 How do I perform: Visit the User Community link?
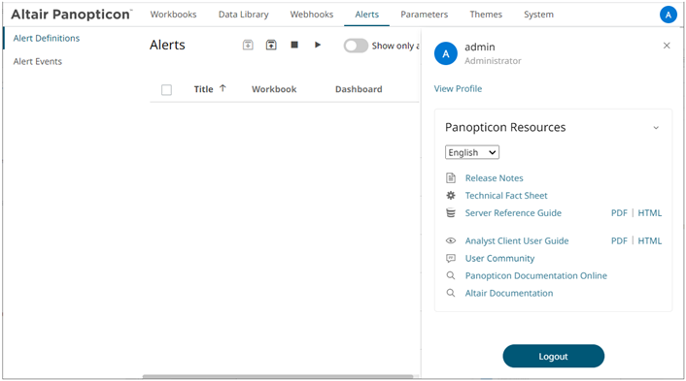pyautogui.click(x=499, y=259)
